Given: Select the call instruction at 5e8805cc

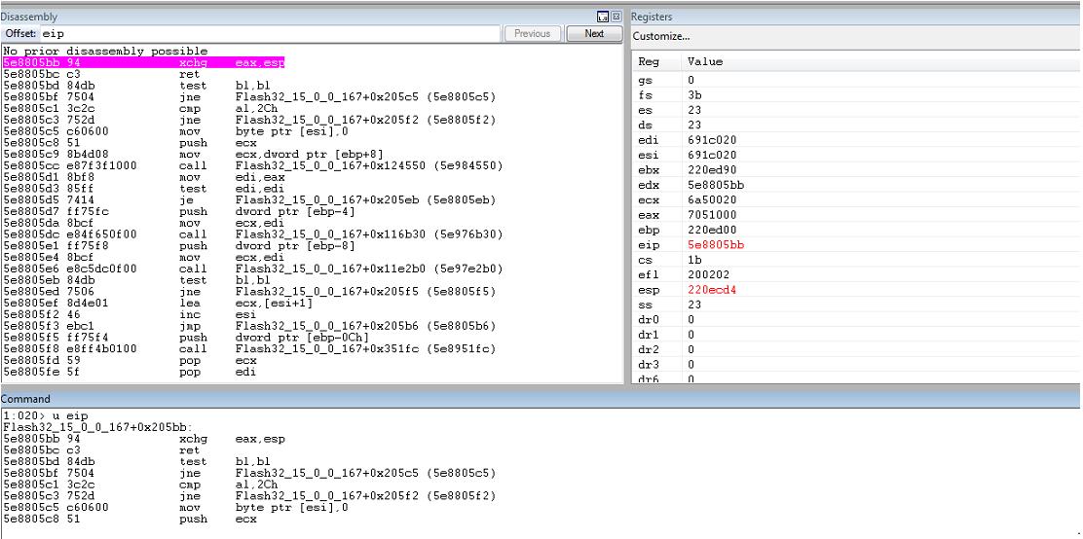Looking at the screenshot, I should tap(253, 165).
